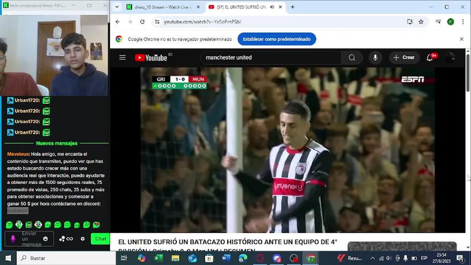The height and width of the screenshot is (265, 471).
Task: Open Word from the taskbar
Action: click(226, 258)
